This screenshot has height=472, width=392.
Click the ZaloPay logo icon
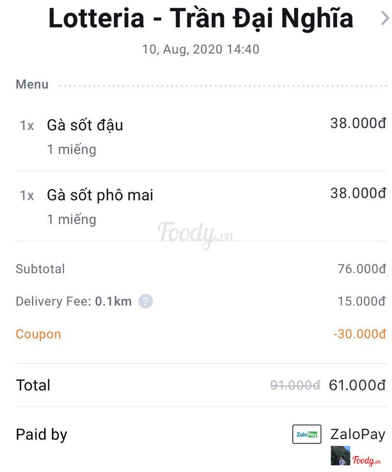coord(307,434)
